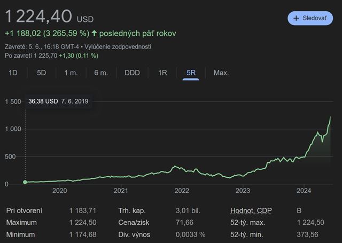Image resolution: width=342 pixels, height=243 pixels.
Task: Click the green up arrow beside percent change
Action: coord(94,33)
